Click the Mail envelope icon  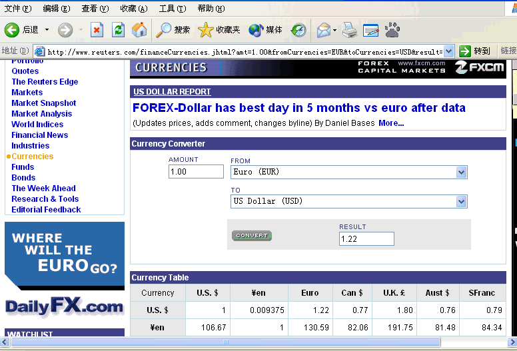click(323, 30)
